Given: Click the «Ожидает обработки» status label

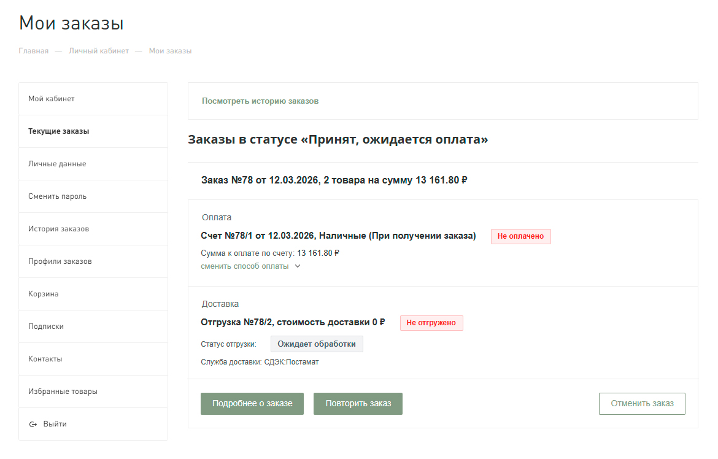Looking at the screenshot, I should tap(317, 344).
